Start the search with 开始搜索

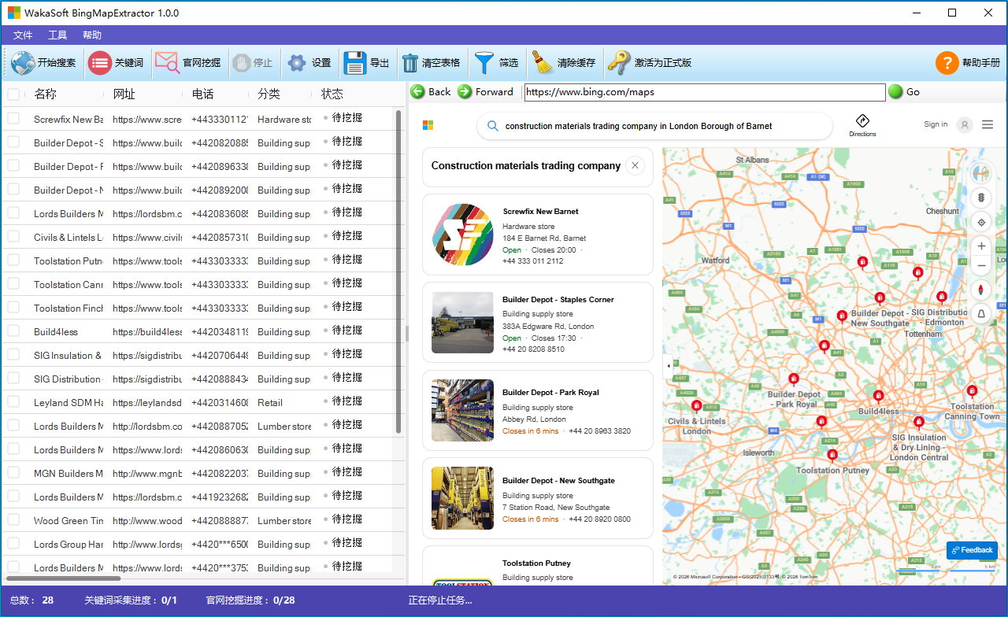pyautogui.click(x=44, y=63)
